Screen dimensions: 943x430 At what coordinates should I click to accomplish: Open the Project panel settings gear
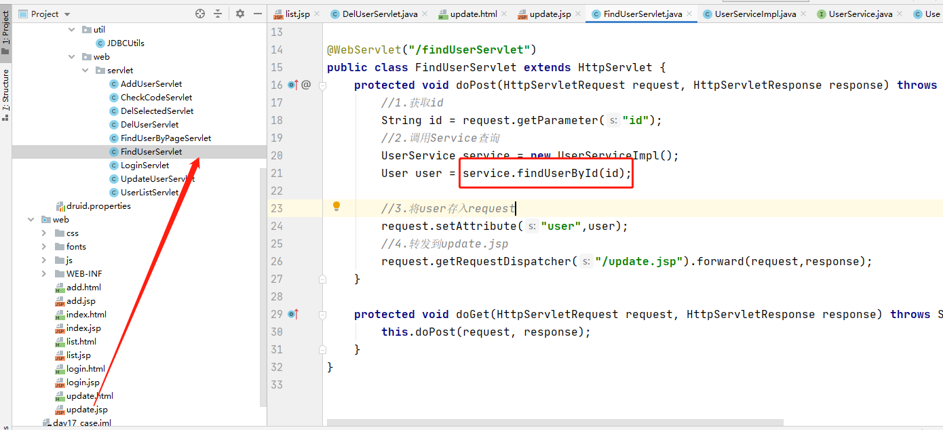pos(239,13)
